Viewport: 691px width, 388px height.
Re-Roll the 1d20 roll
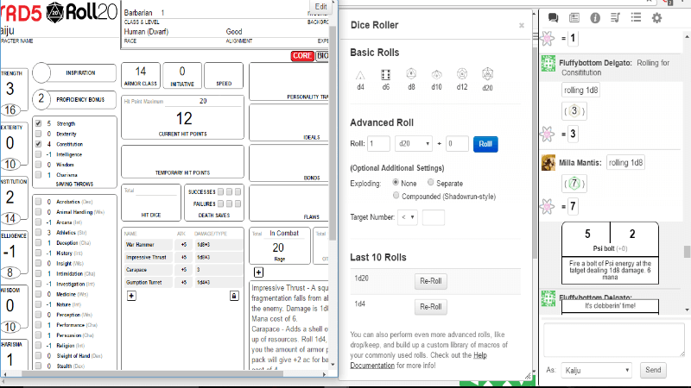tap(430, 281)
